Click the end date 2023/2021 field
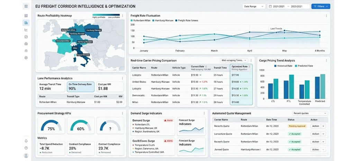Viewport: 355px width, 161px height. 297,6
